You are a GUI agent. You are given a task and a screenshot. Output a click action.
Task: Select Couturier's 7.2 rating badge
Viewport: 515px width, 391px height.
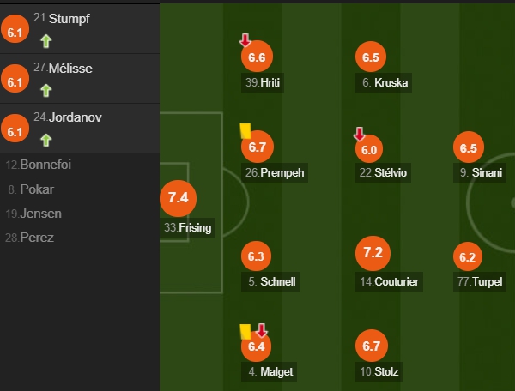[x=373, y=253]
